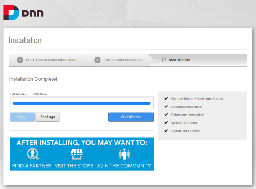The image size is (256, 189).
Task: Click the View Website flag icon
Action: pyautogui.click(x=164, y=60)
